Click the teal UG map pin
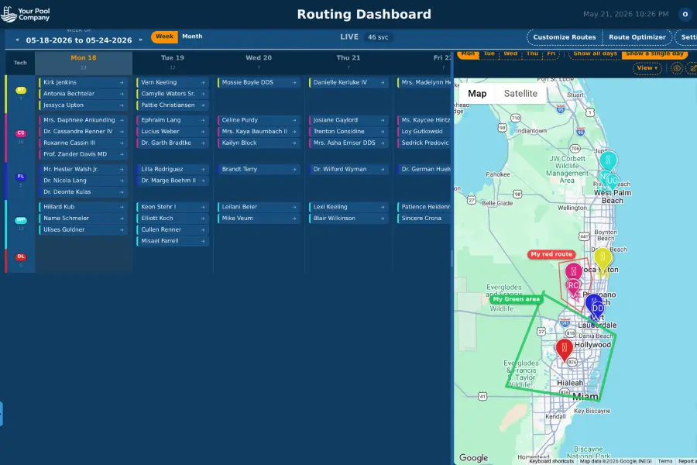 (612, 181)
